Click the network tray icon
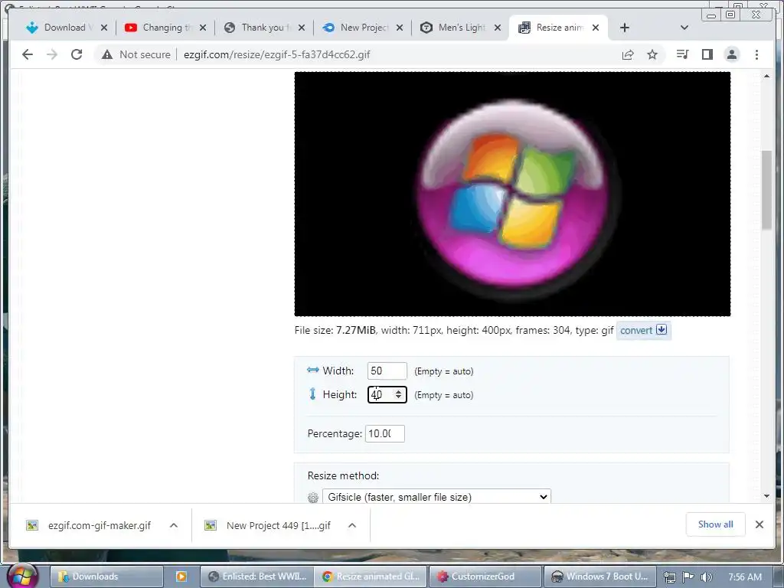Image resolution: width=784 pixels, height=588 pixels. tap(670, 577)
